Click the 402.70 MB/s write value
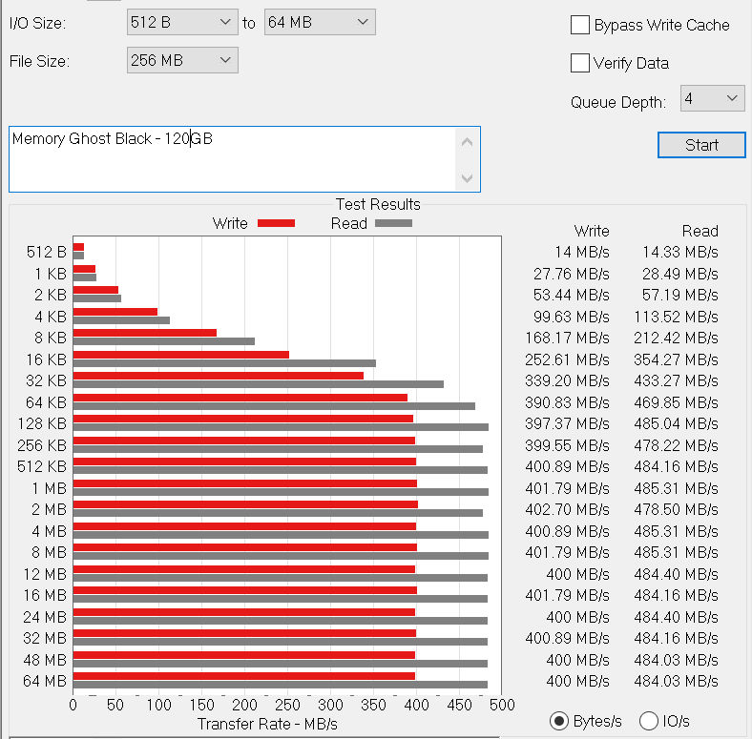The height and width of the screenshot is (739, 752). [x=567, y=509]
